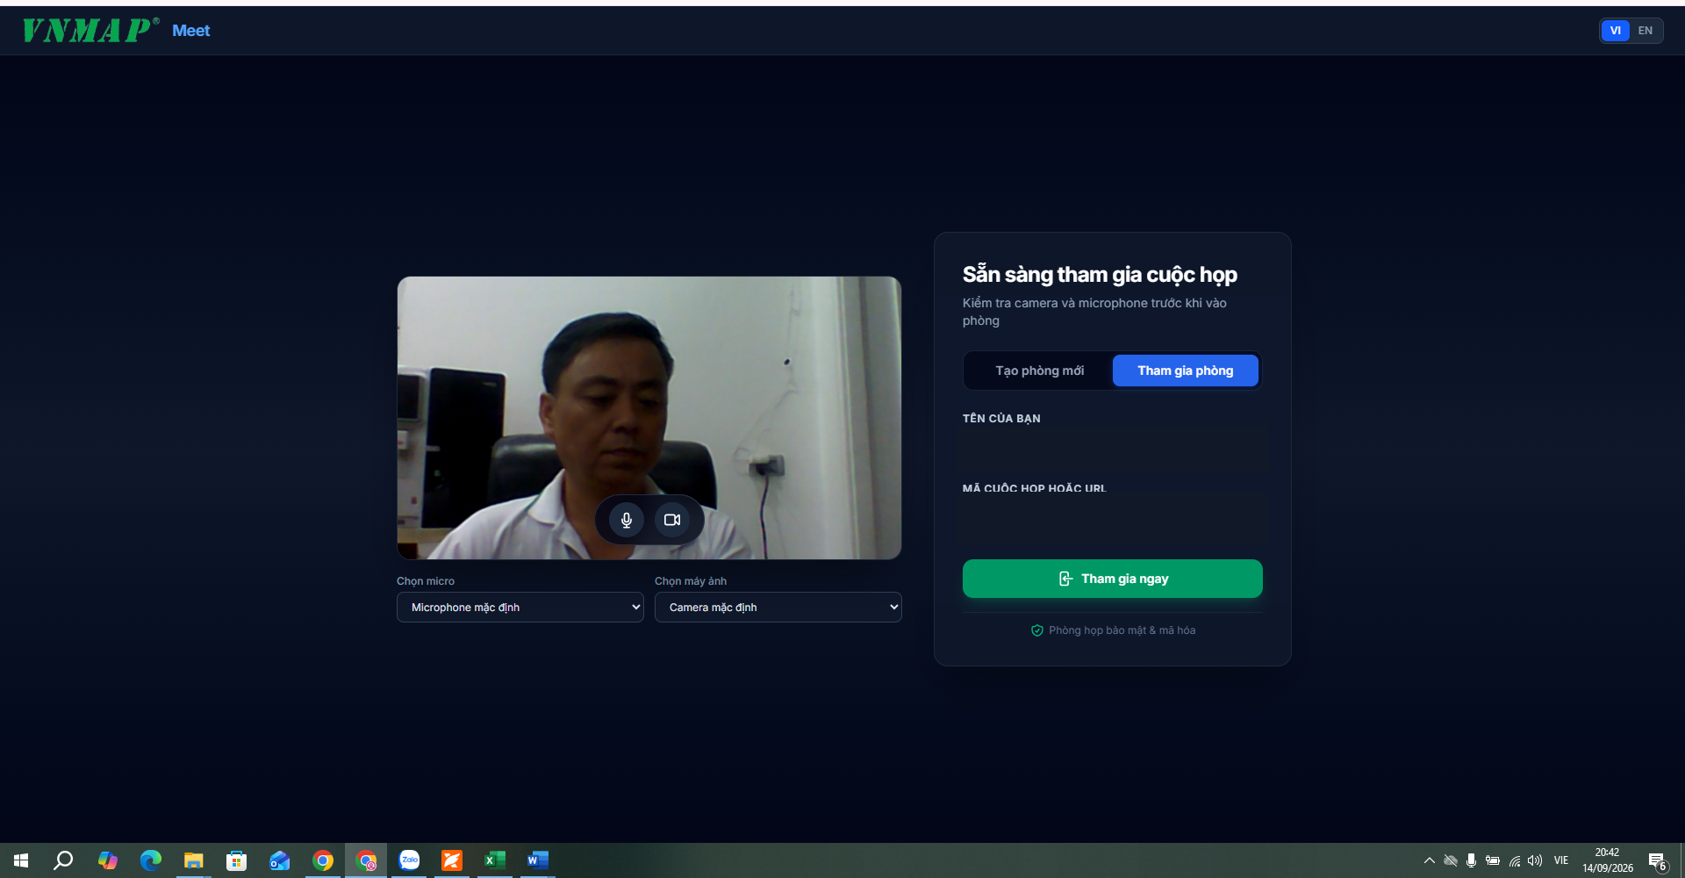Switch to the Tạo phòng mới tab

pos(1039,371)
